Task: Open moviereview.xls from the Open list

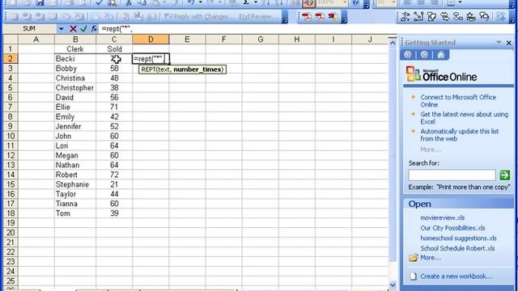Action: 443,217
